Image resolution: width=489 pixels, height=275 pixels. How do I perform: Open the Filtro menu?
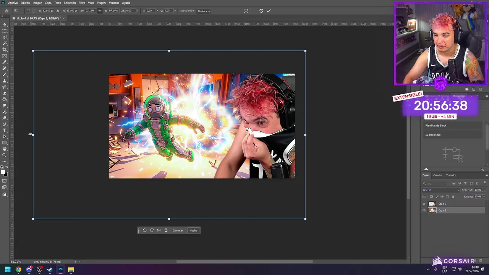coord(82,3)
